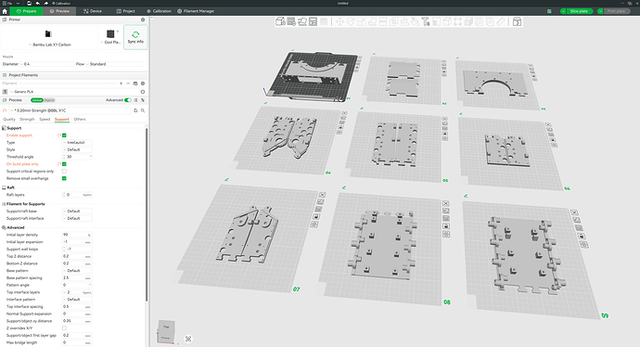Click the compare presets icon beside Advanced

coord(143,100)
